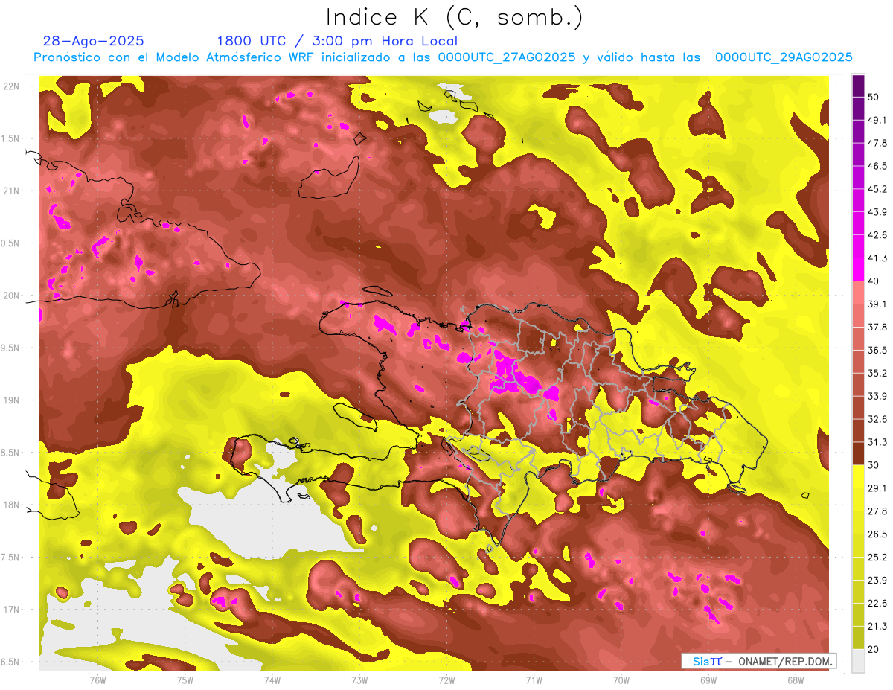Click the legend value 26.5
This screenshot has width=893, height=690.
[877, 534]
